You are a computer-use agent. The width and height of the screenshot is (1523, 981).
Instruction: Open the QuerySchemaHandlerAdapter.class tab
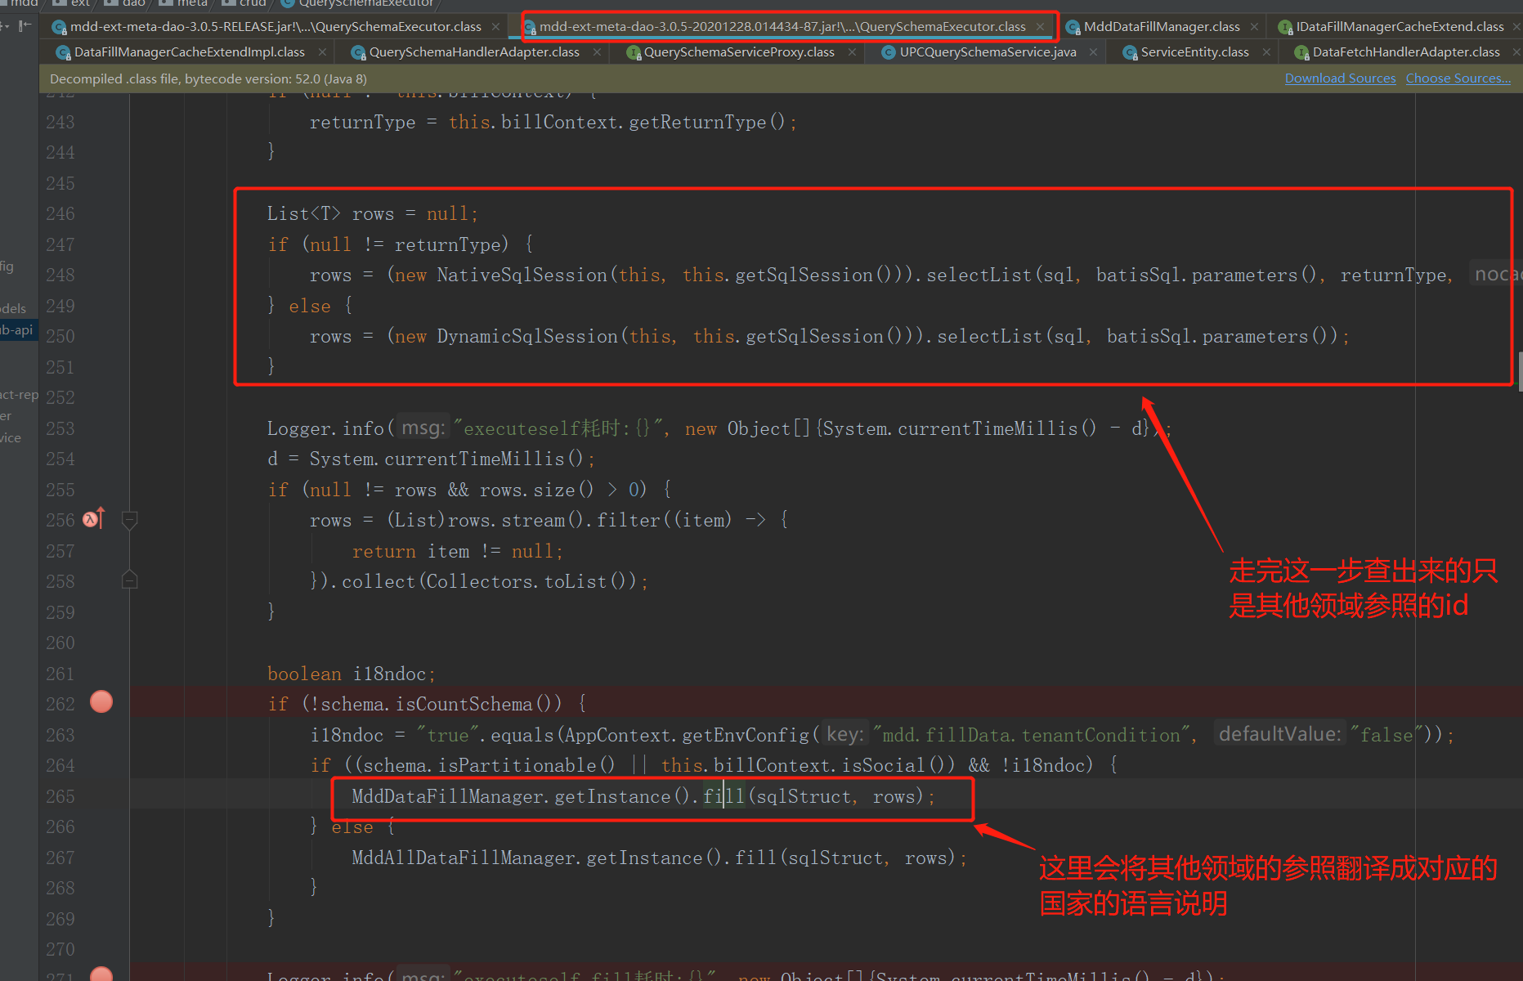(x=473, y=52)
